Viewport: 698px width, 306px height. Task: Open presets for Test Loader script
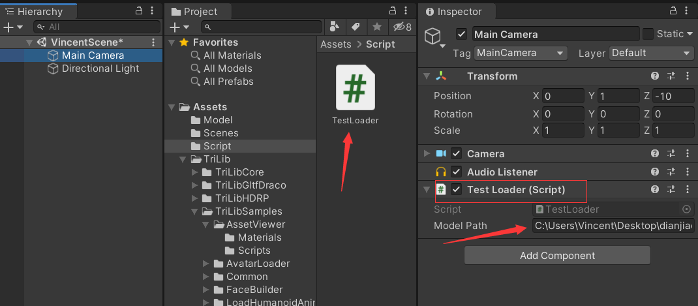[x=671, y=189]
